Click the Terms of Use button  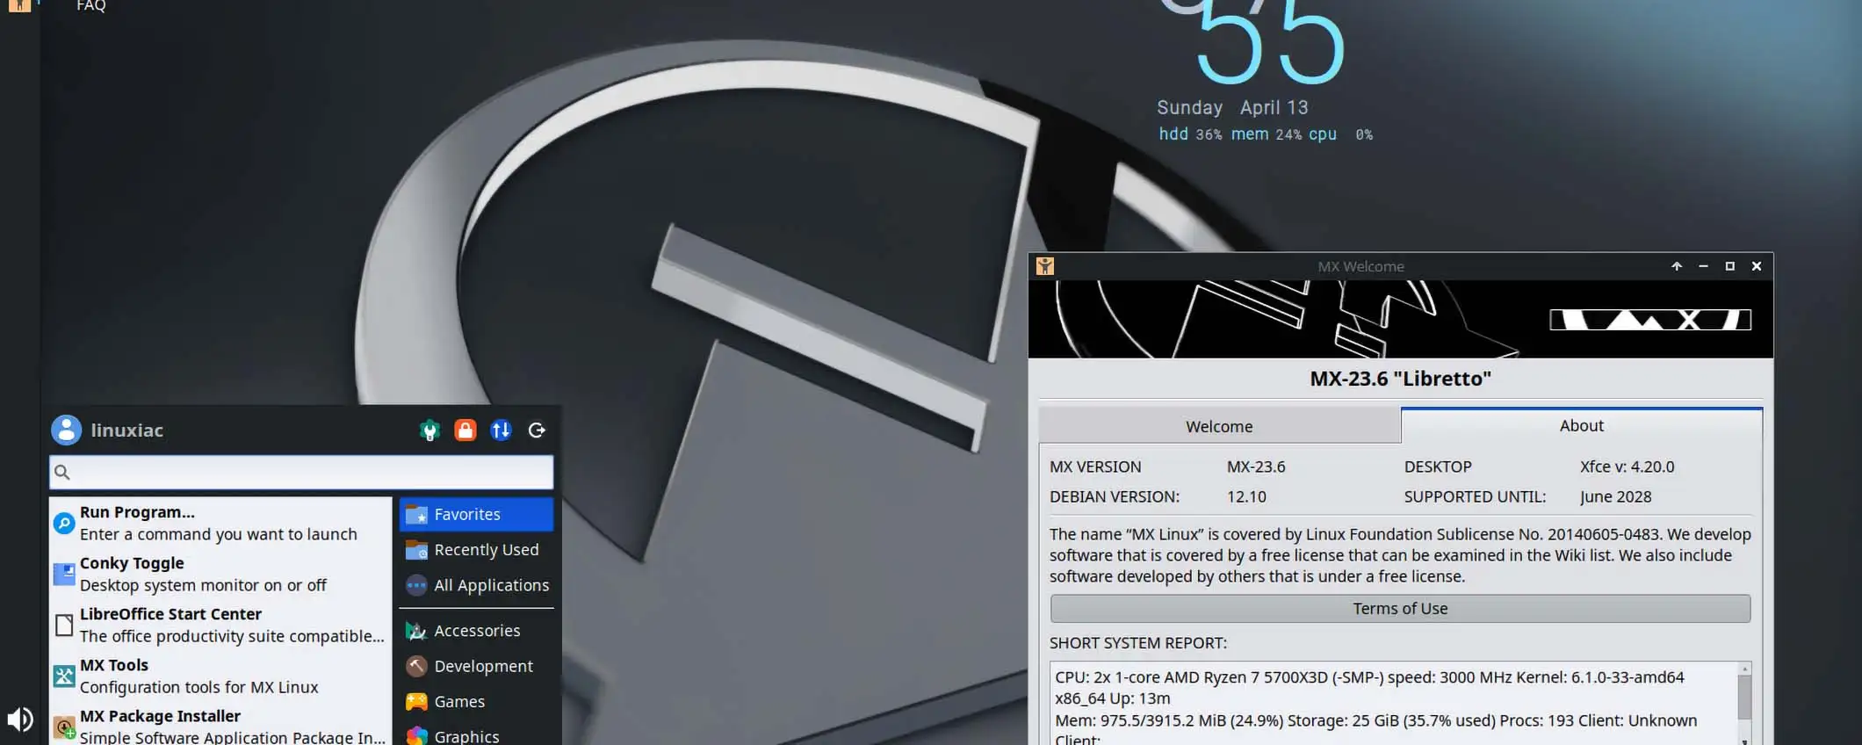point(1400,609)
